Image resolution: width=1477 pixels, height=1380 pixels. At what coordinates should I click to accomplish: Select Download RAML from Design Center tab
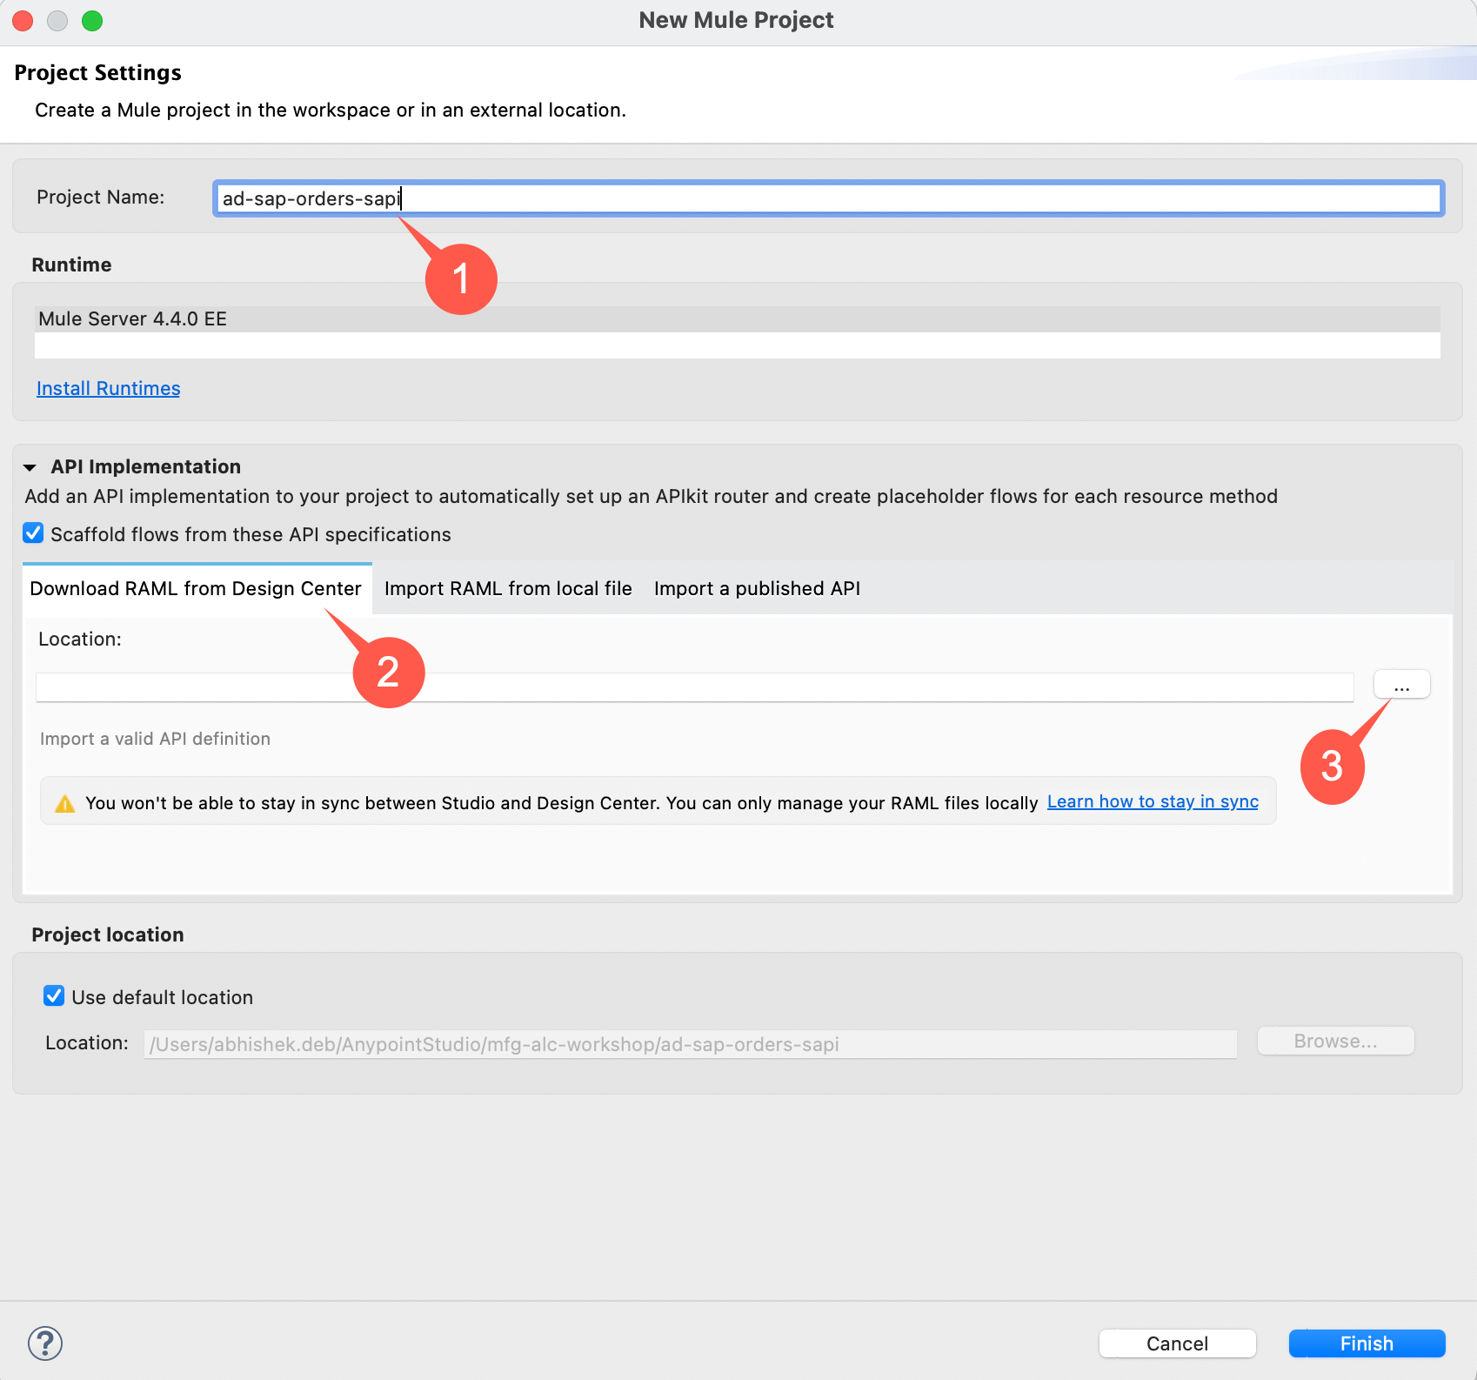(196, 588)
